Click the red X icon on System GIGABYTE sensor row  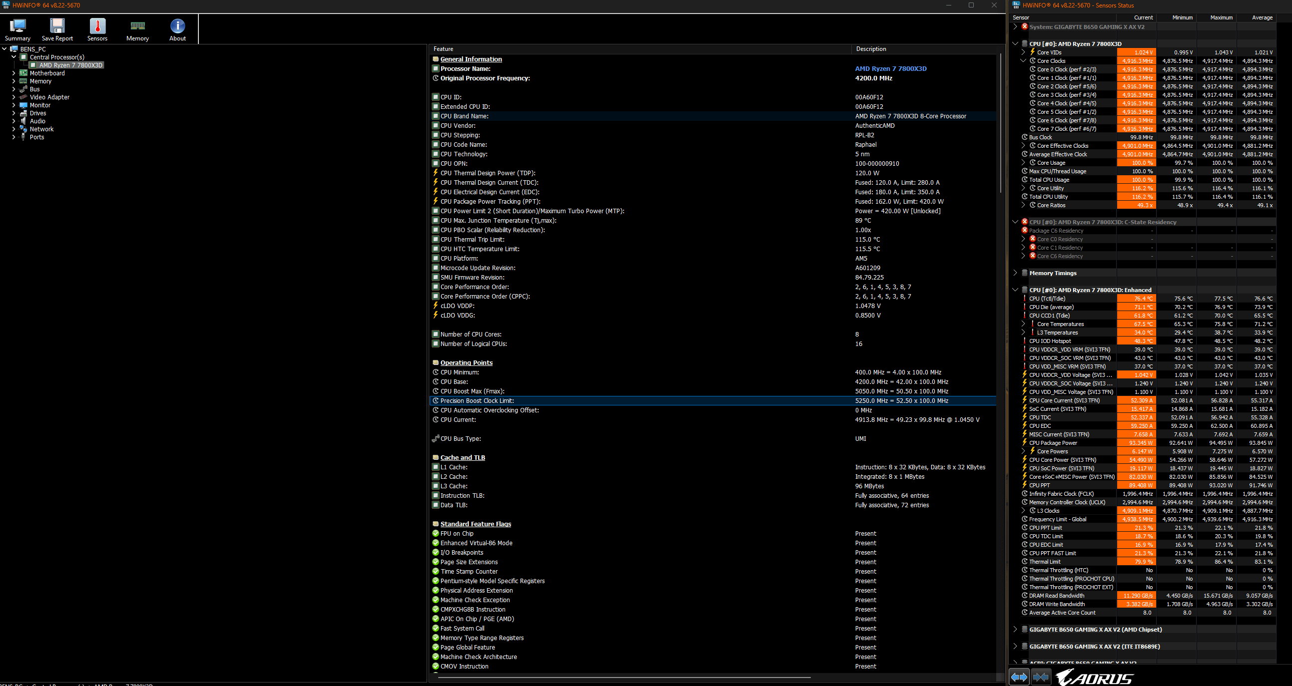(1025, 26)
